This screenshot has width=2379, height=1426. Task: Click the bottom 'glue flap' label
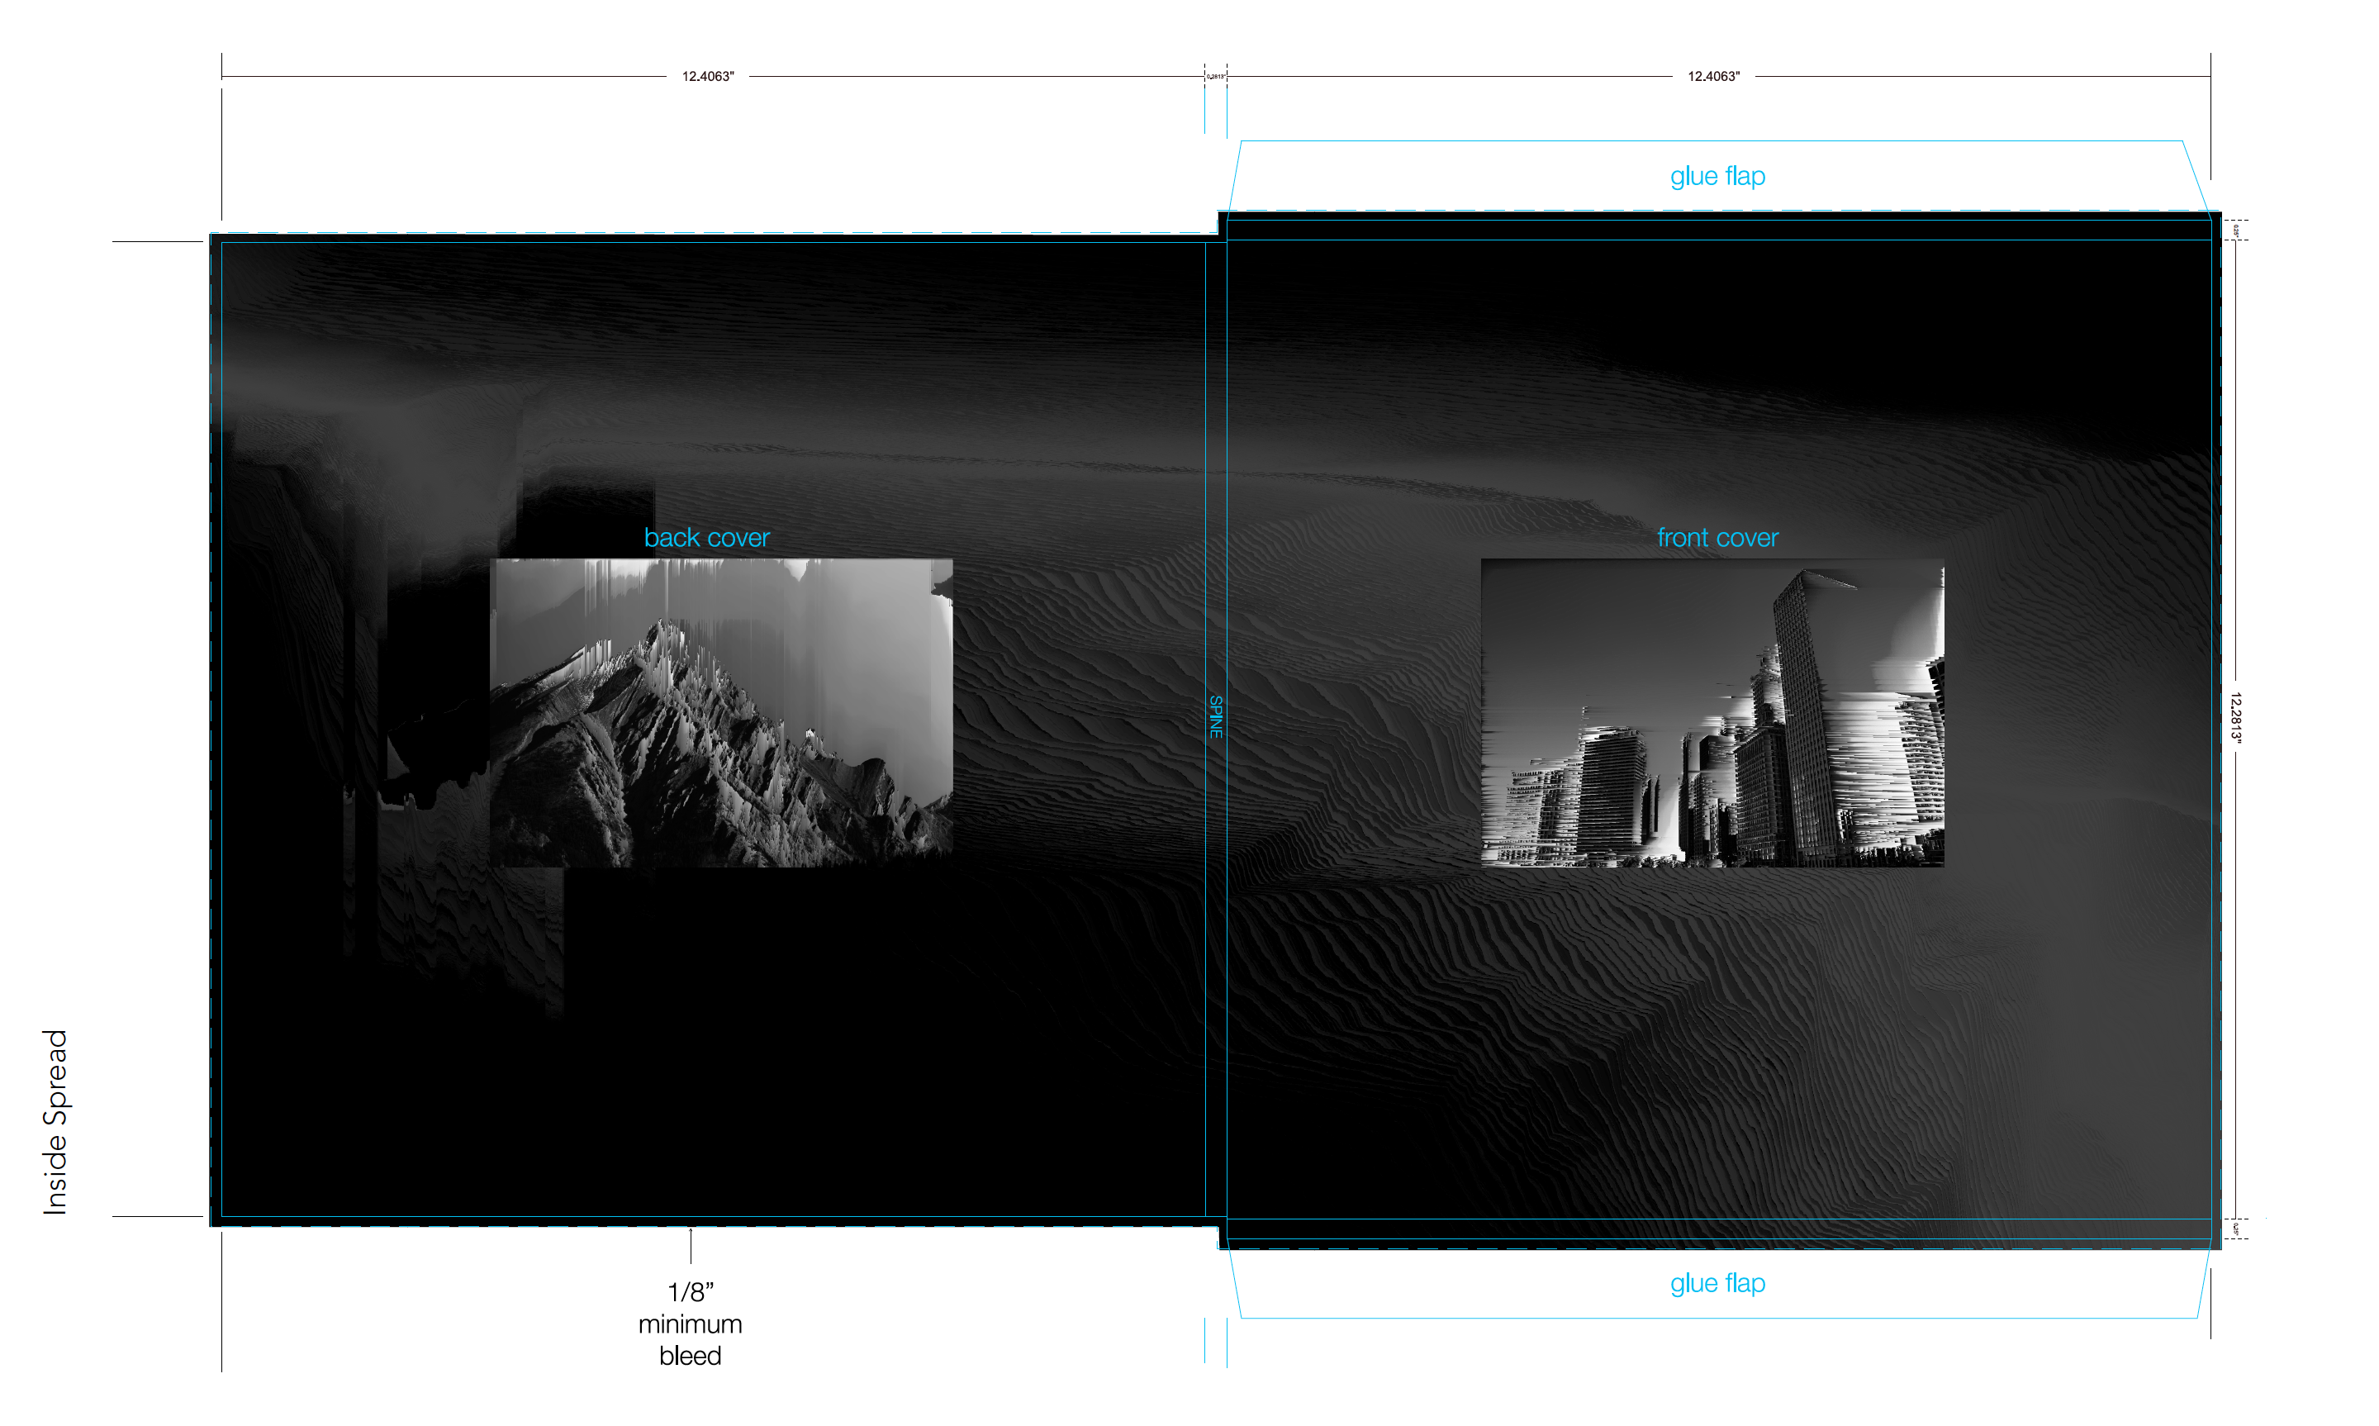(x=1717, y=1283)
